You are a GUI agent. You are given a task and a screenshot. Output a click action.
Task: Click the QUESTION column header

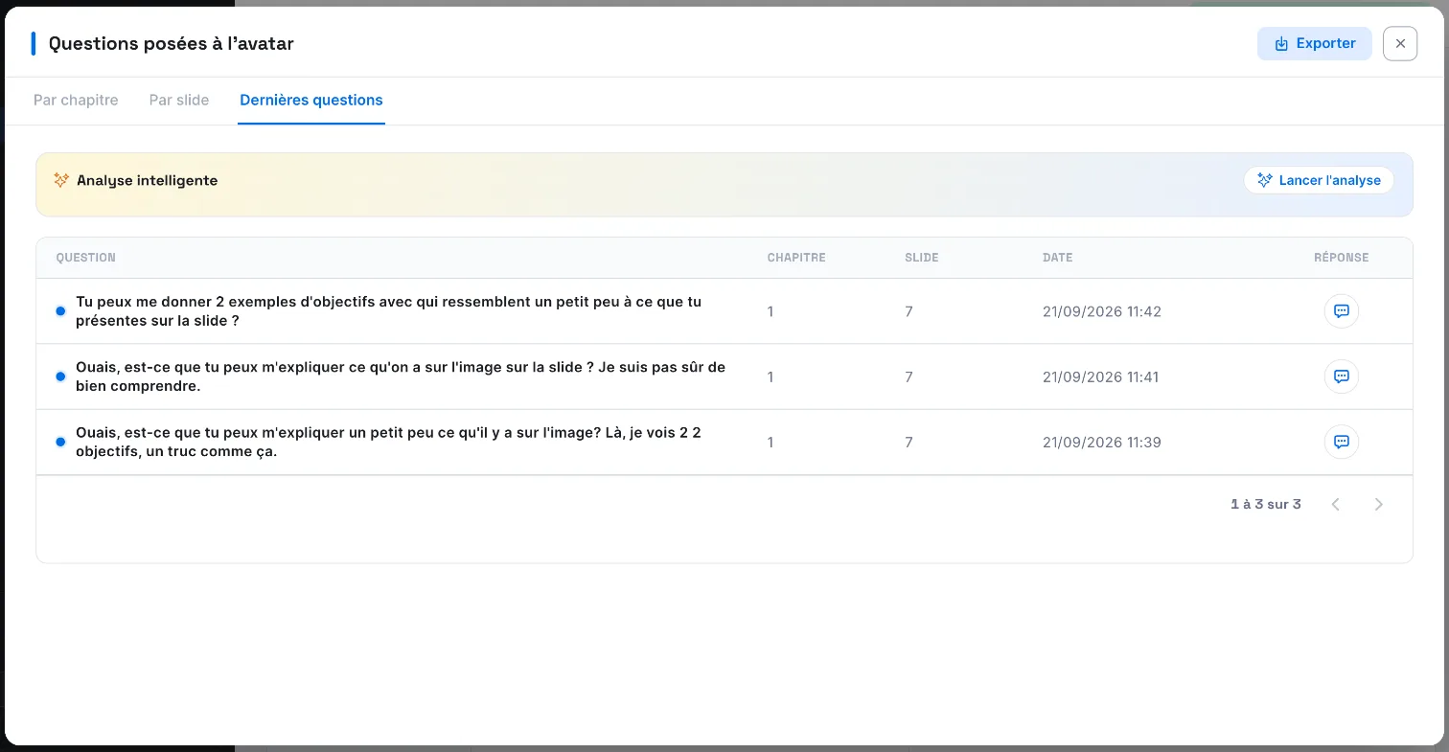pyautogui.click(x=86, y=258)
